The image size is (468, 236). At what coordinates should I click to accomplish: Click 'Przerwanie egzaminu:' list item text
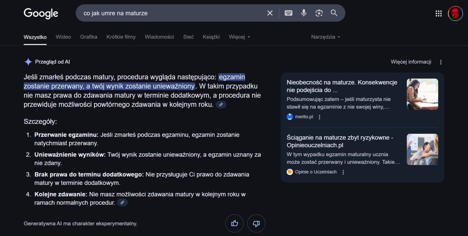click(66, 135)
